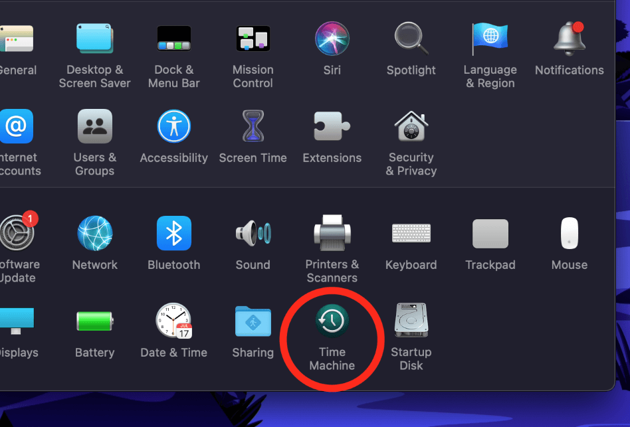Open Trackpad preferences

[x=490, y=234]
